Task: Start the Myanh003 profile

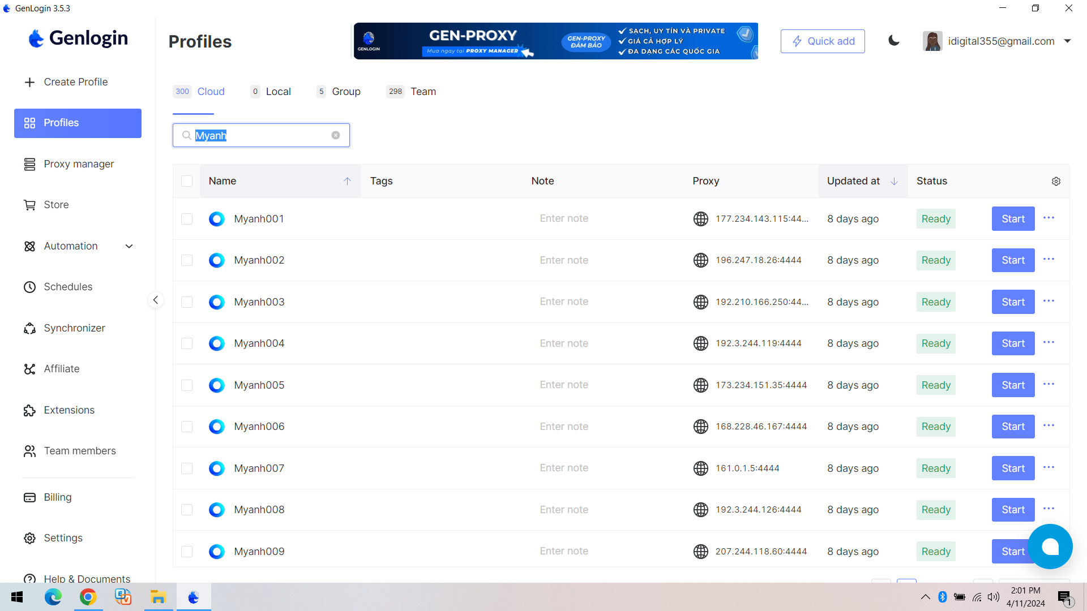Action: (1012, 302)
